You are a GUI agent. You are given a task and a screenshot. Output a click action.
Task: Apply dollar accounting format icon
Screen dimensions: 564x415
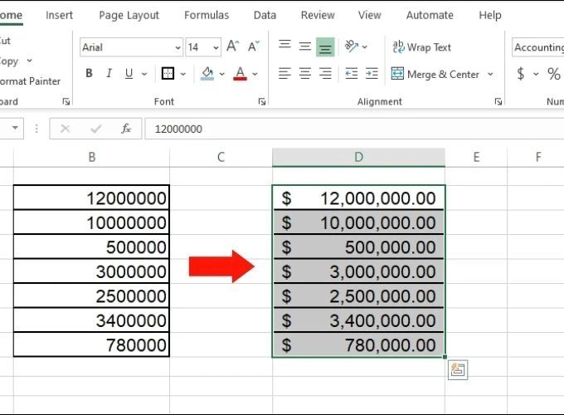[521, 73]
